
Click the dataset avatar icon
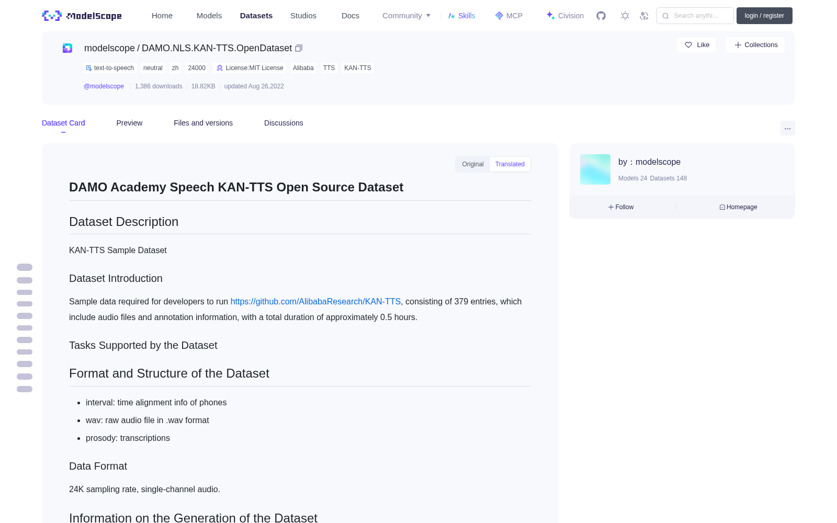(67, 48)
